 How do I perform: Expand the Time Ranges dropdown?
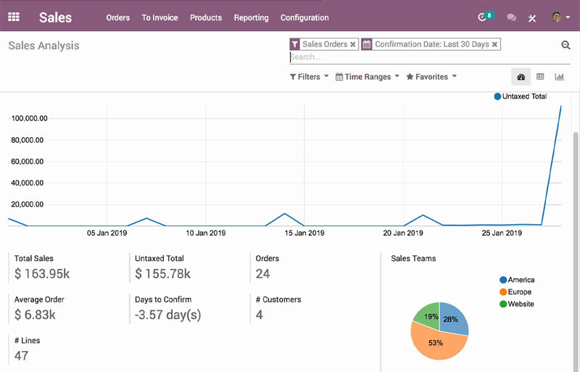point(368,77)
